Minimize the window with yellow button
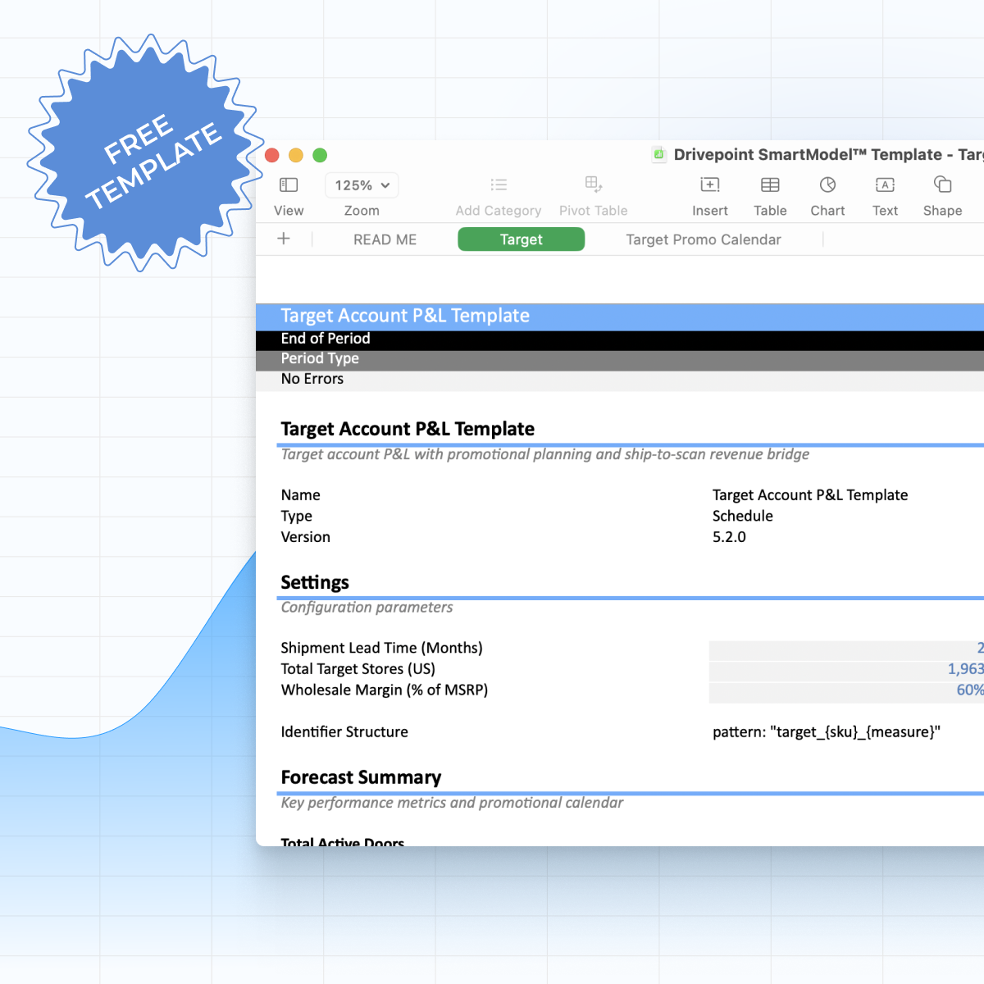This screenshot has height=984, width=984. pyautogui.click(x=296, y=155)
